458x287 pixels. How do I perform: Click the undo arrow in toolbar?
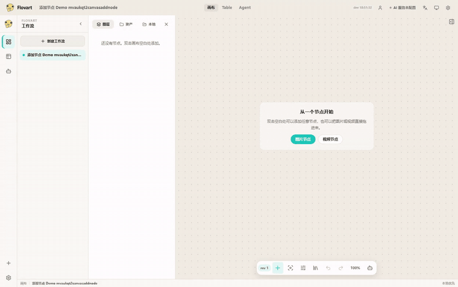pos(328,268)
